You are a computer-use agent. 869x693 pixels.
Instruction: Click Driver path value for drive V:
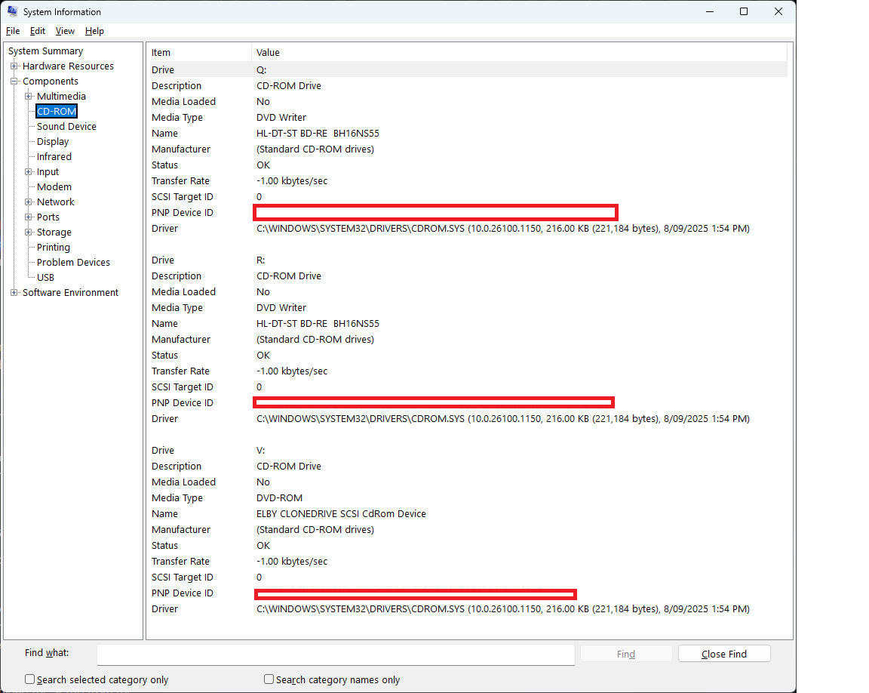pos(502,608)
